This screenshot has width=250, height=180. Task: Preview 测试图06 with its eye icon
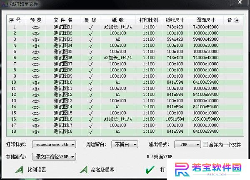click(36, 58)
